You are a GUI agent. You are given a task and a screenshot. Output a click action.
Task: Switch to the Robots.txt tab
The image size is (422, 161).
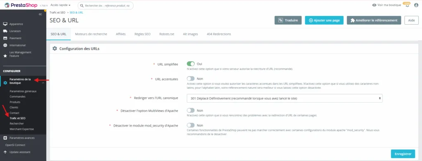[166, 34]
